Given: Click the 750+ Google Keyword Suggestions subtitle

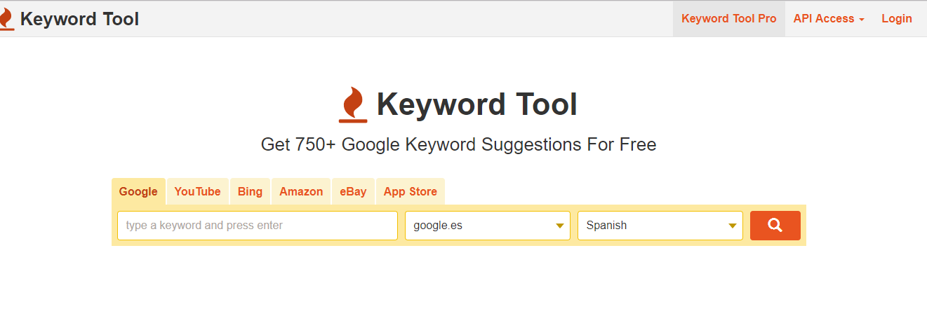Looking at the screenshot, I should [x=458, y=144].
